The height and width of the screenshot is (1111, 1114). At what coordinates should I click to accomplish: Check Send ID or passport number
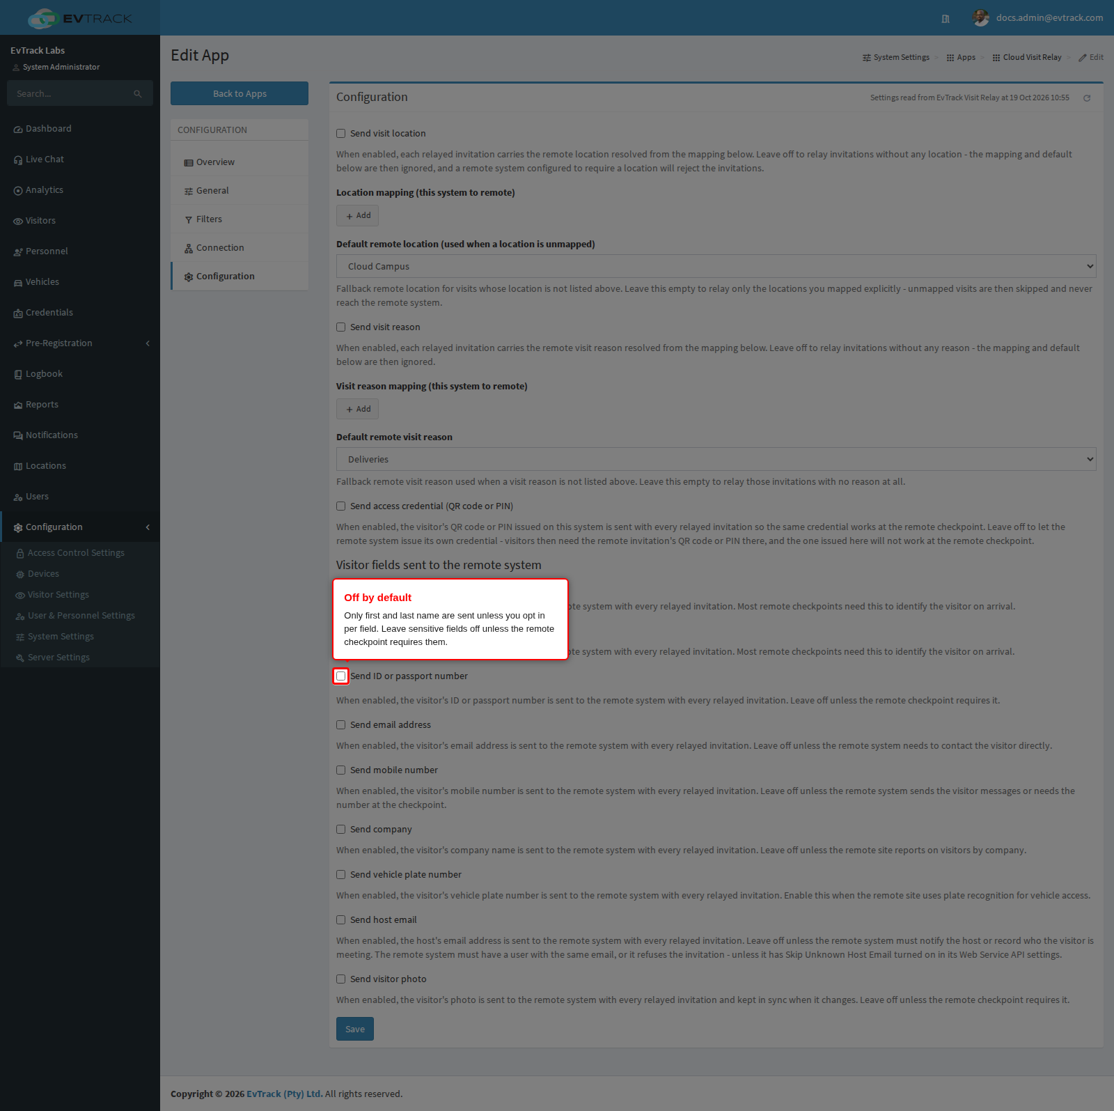click(341, 676)
